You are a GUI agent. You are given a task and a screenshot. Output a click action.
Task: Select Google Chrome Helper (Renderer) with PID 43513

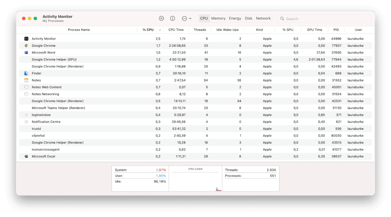coord(195,142)
